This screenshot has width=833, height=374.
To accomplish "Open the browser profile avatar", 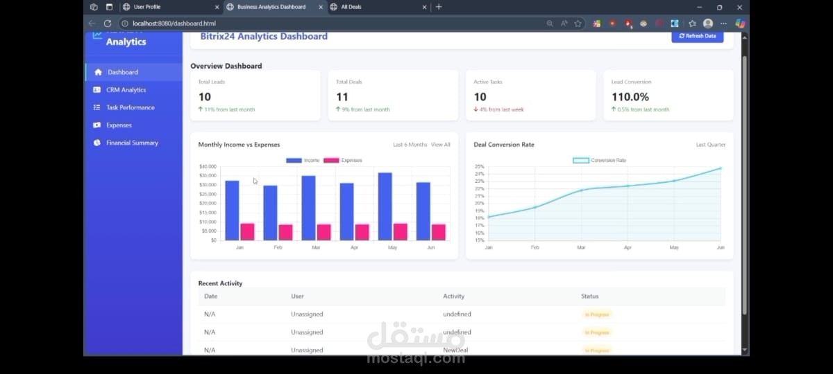I will pos(707,24).
